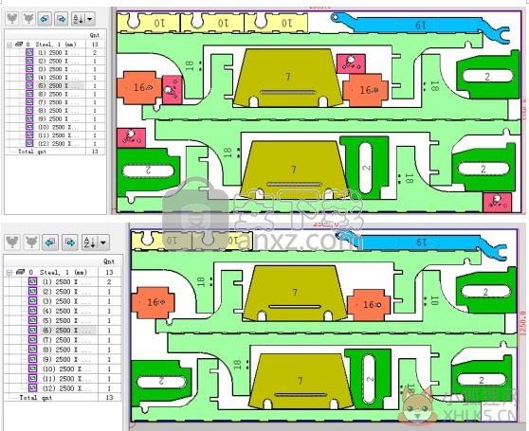
Task: Collapse the Steel, 1 (mm) node in the upper tree
Action: pos(9,45)
